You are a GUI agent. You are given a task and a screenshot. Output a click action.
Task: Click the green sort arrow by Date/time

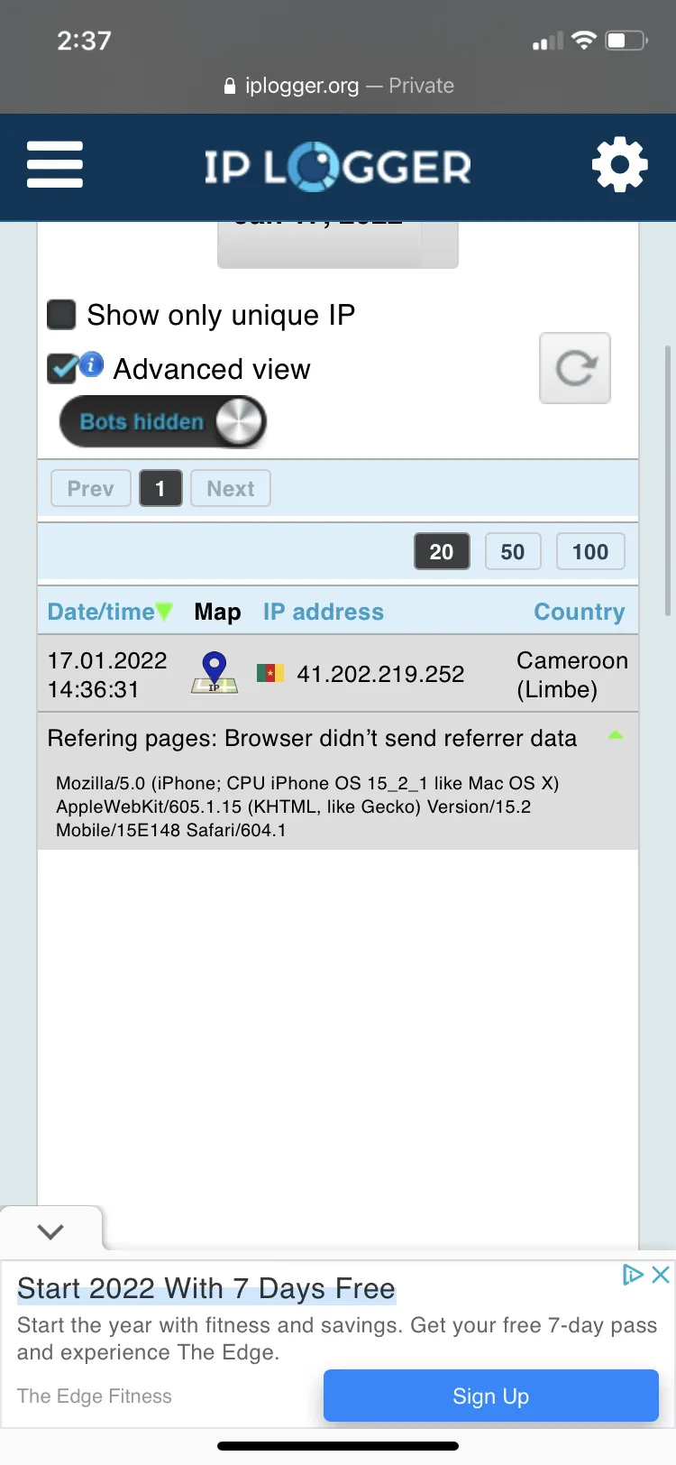(164, 612)
